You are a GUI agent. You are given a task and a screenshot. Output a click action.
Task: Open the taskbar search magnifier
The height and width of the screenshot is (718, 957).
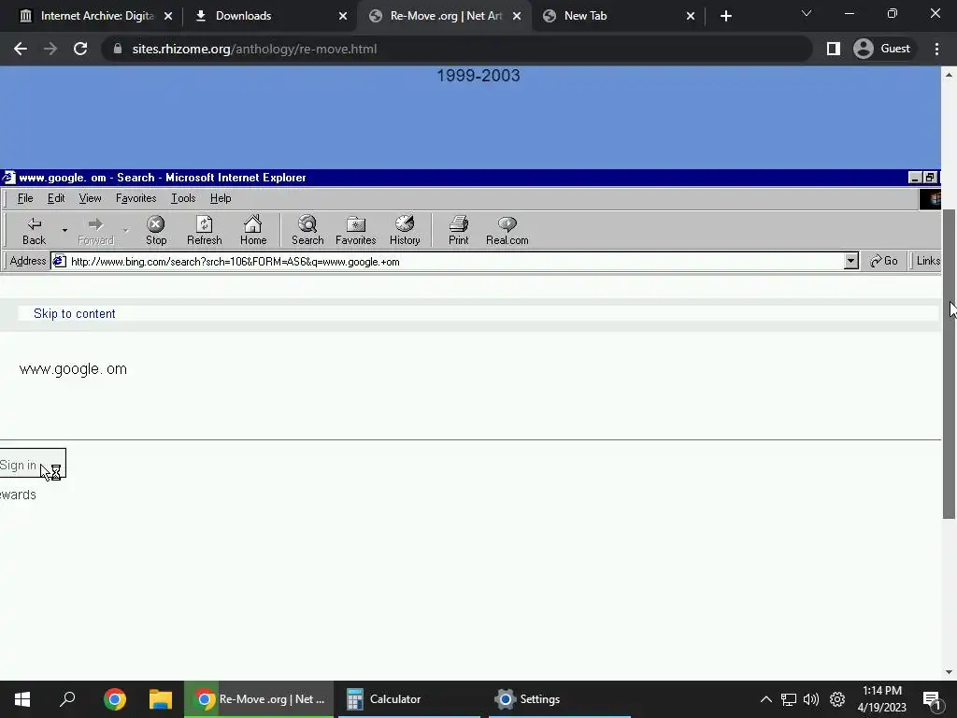pyautogui.click(x=67, y=699)
